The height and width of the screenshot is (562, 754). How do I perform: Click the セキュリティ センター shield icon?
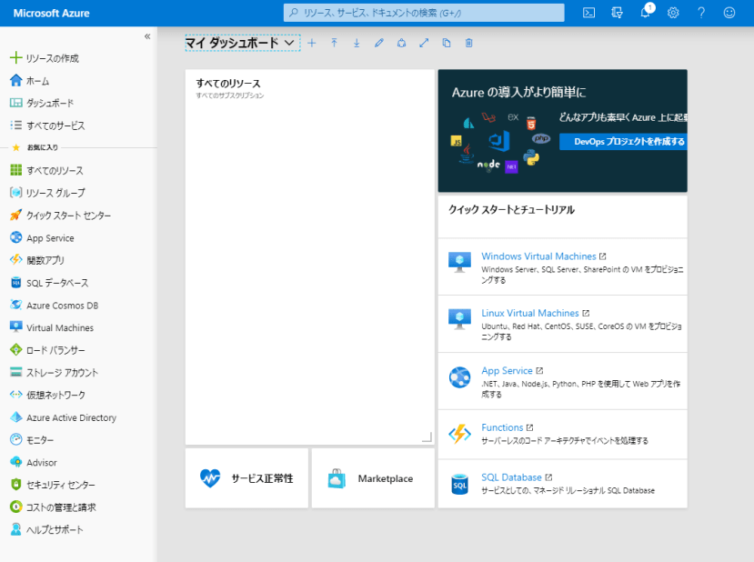click(15, 484)
